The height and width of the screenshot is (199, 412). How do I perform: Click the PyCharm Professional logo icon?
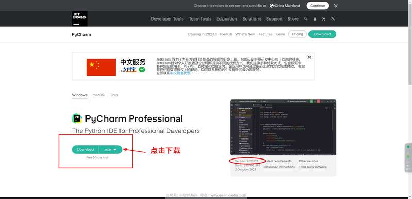click(77, 118)
